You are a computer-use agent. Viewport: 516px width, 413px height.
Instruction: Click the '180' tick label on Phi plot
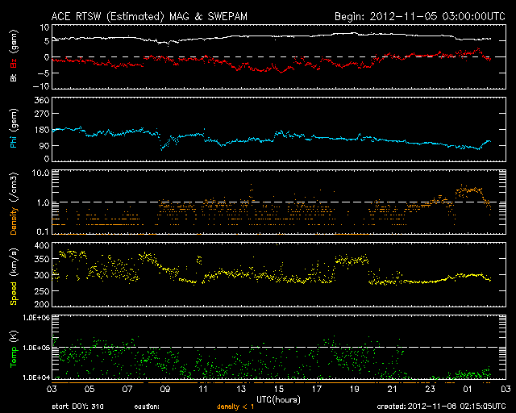(42, 130)
